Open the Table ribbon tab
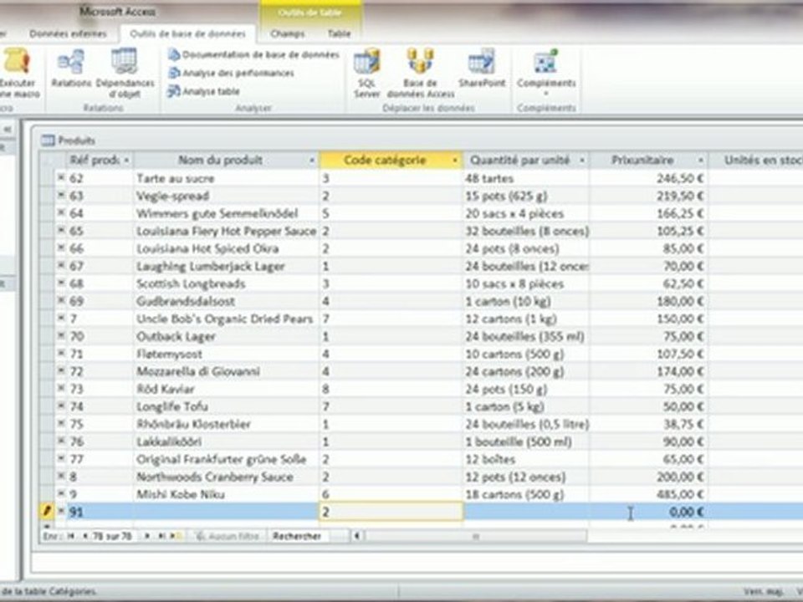The width and height of the screenshot is (803, 602). [339, 33]
